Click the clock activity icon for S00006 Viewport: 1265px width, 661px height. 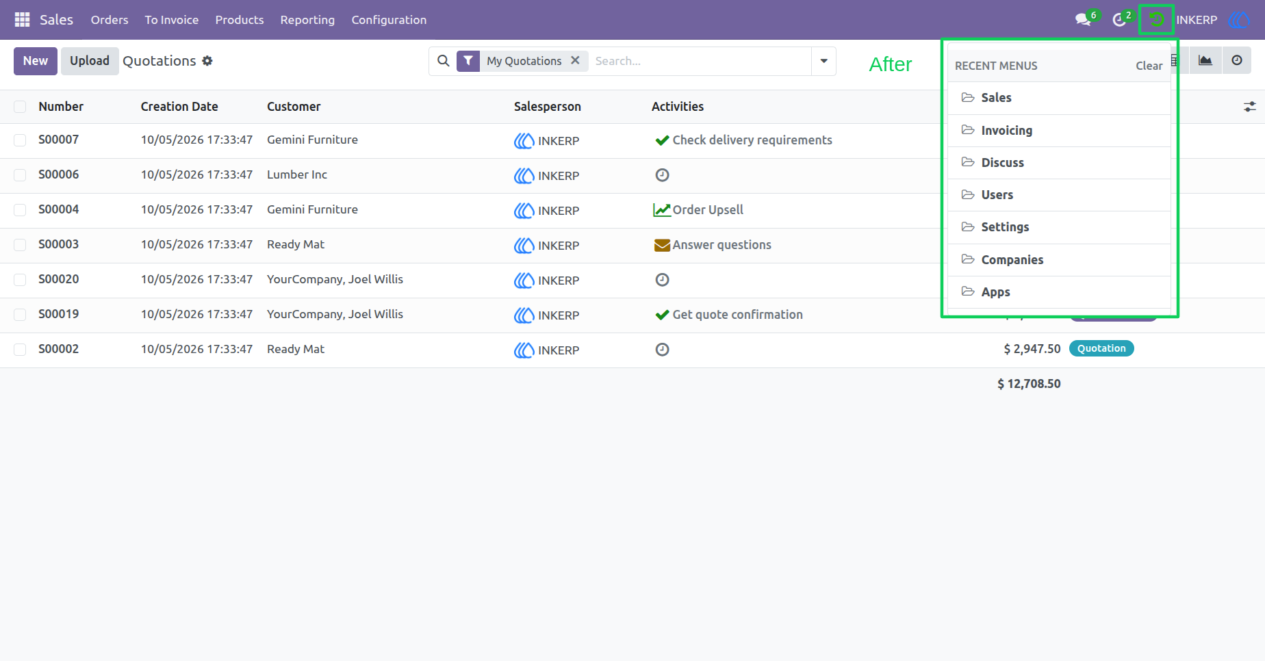tap(662, 175)
